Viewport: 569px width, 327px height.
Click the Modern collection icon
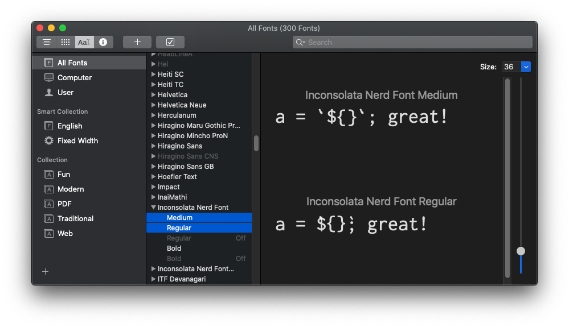pyautogui.click(x=48, y=189)
